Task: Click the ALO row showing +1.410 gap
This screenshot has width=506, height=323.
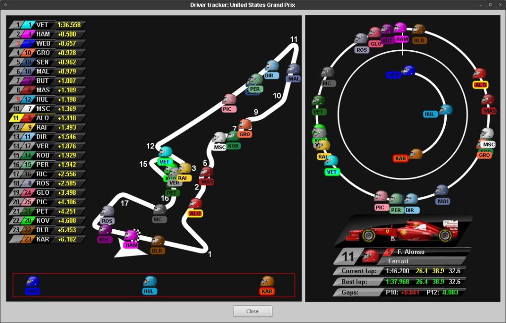Action: point(47,118)
